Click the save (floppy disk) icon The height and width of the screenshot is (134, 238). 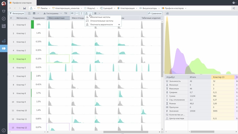click(24, 8)
